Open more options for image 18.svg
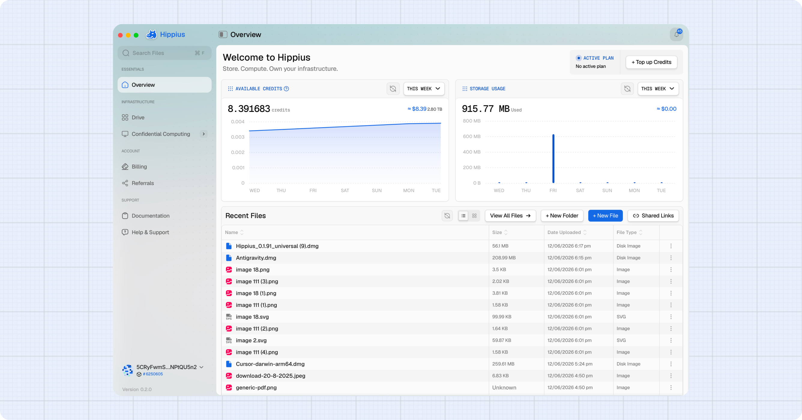The image size is (802, 420). point(671,317)
